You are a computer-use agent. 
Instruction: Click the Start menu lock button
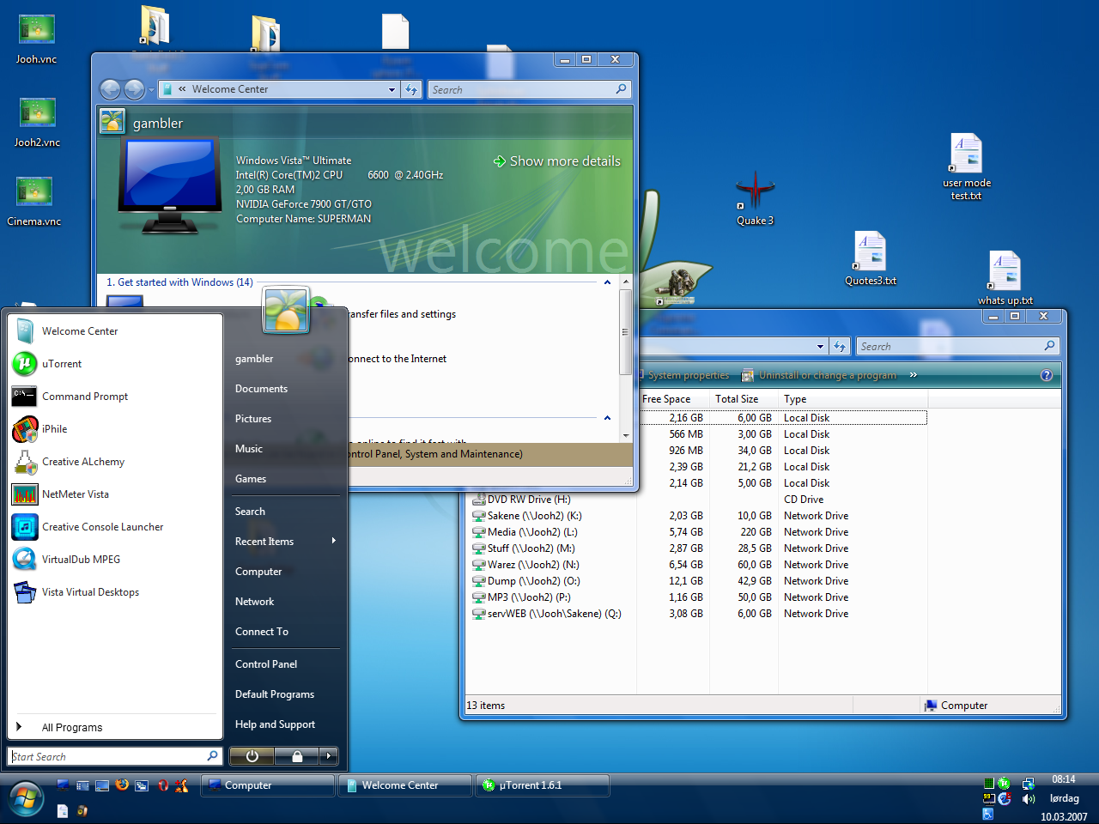click(297, 756)
